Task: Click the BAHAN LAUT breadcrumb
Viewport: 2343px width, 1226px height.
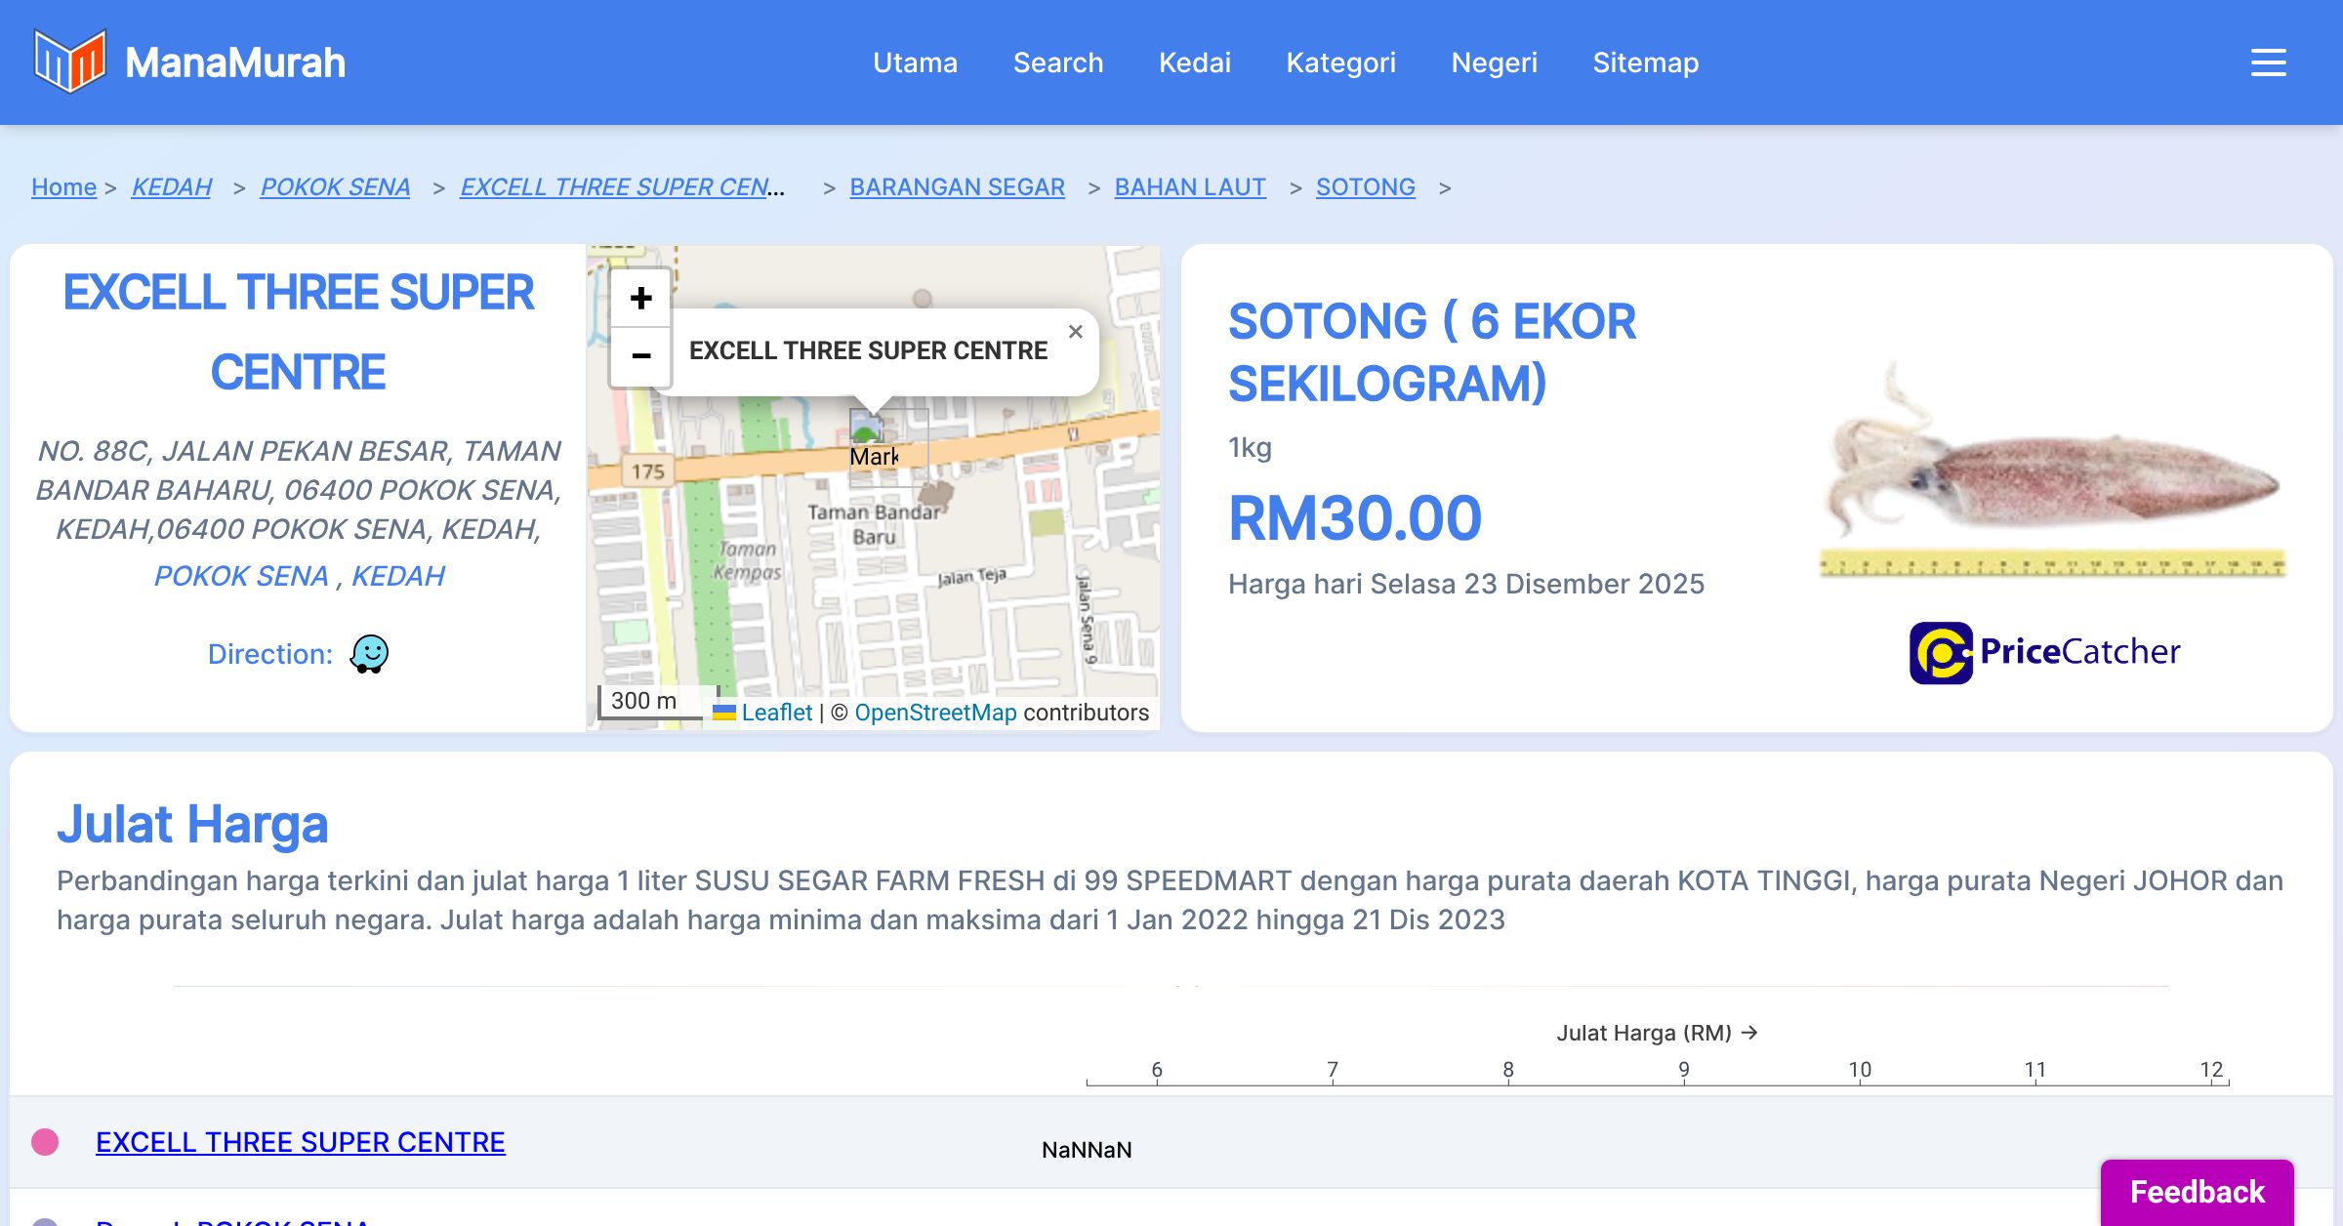Action: tap(1189, 186)
